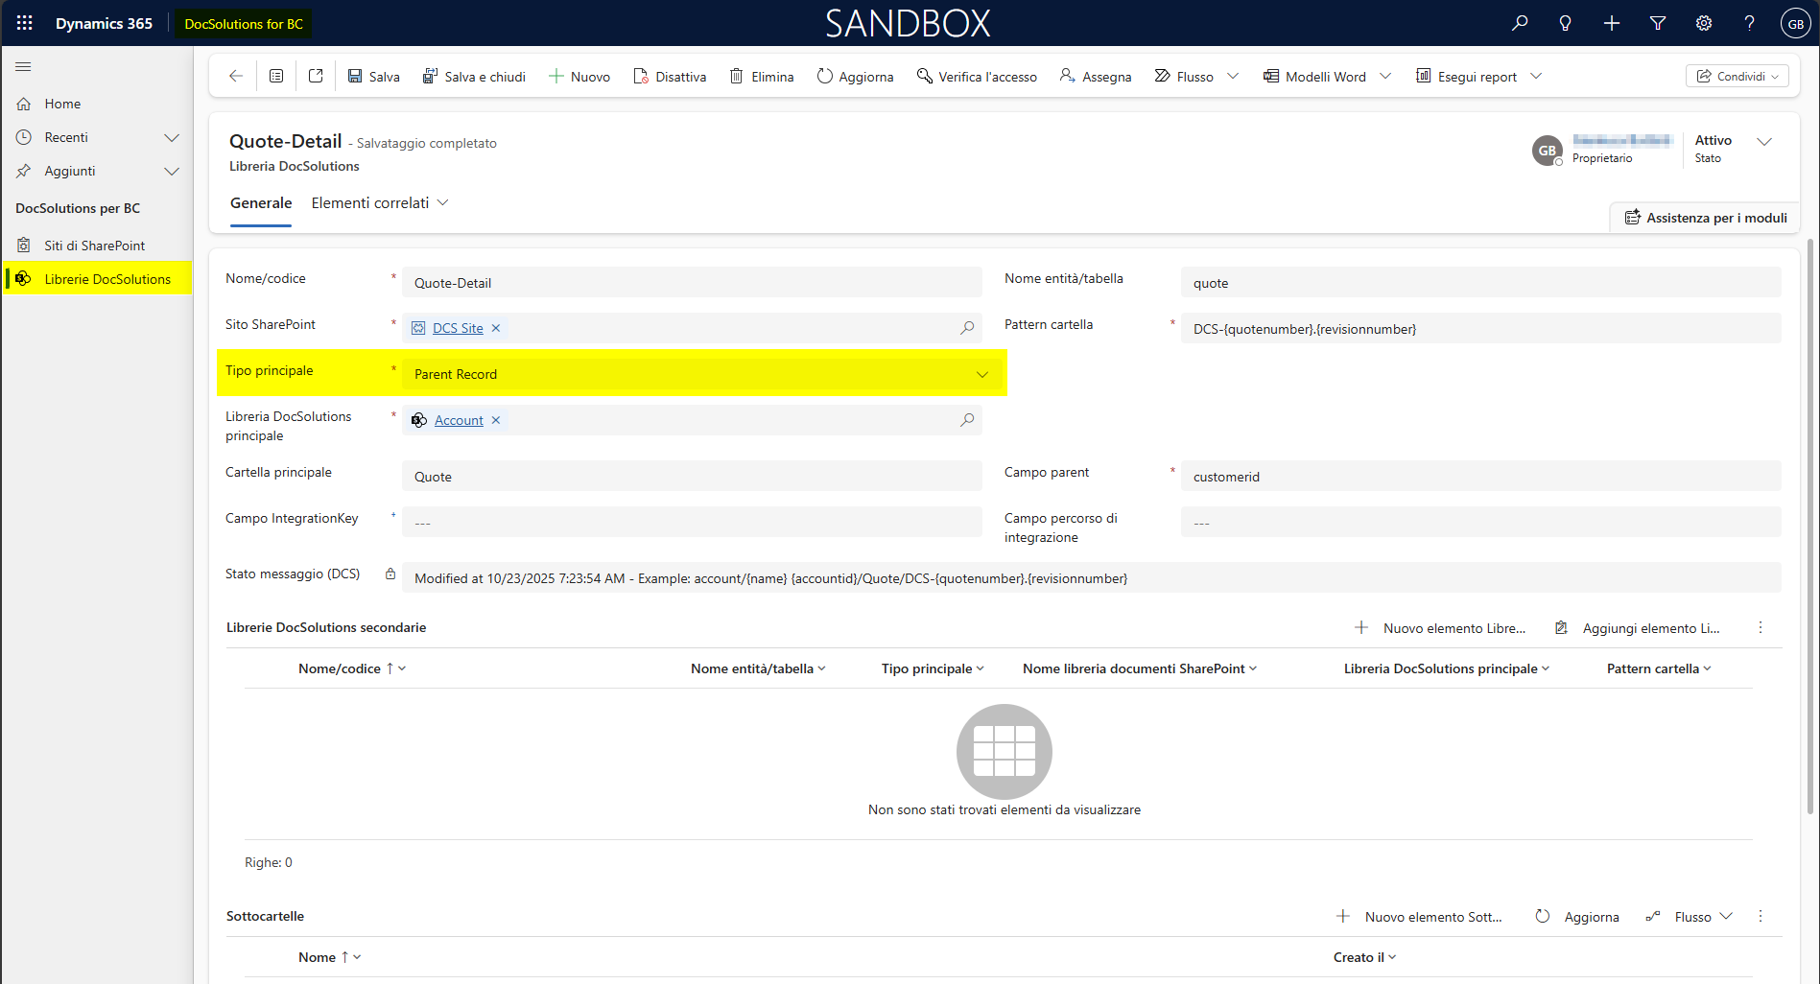Open the Tipo principale dropdown

(x=981, y=374)
